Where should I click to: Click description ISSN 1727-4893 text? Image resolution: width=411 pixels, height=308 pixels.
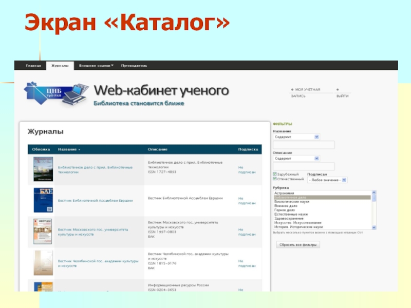click(x=162, y=172)
